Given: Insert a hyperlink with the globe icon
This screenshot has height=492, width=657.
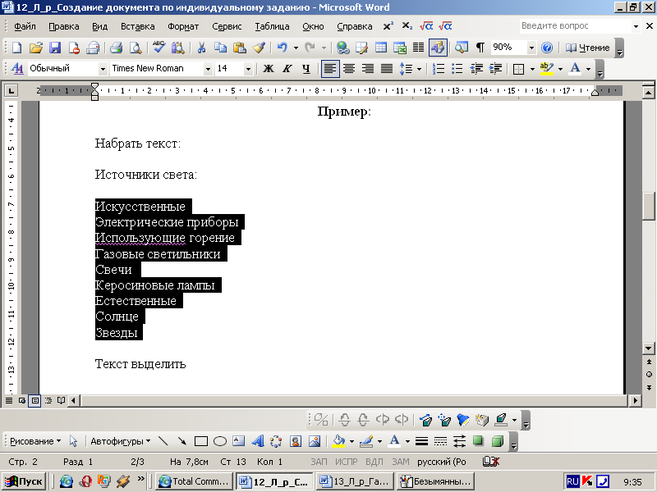Looking at the screenshot, I should pyautogui.click(x=342, y=48).
